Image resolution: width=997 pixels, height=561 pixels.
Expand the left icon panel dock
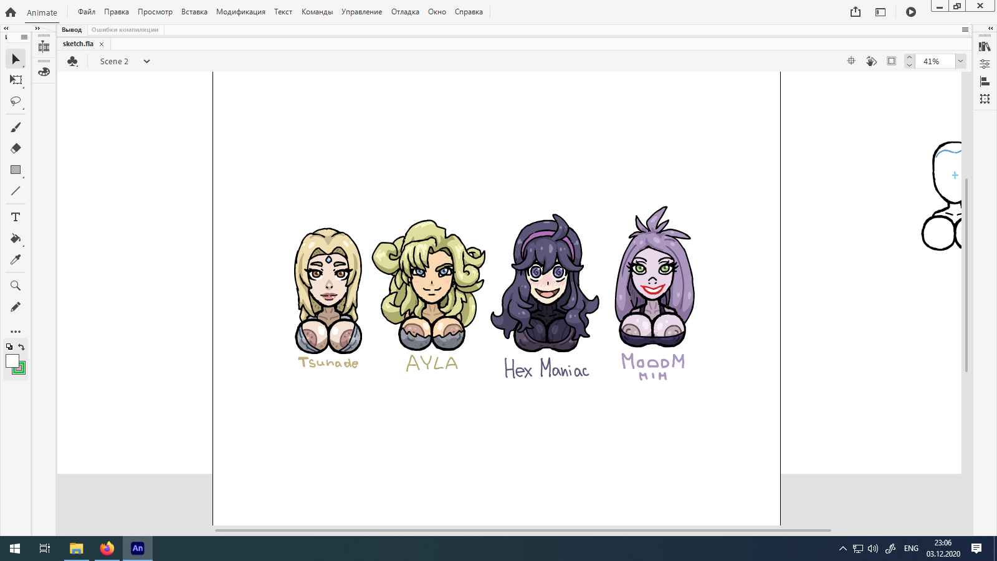[37, 28]
